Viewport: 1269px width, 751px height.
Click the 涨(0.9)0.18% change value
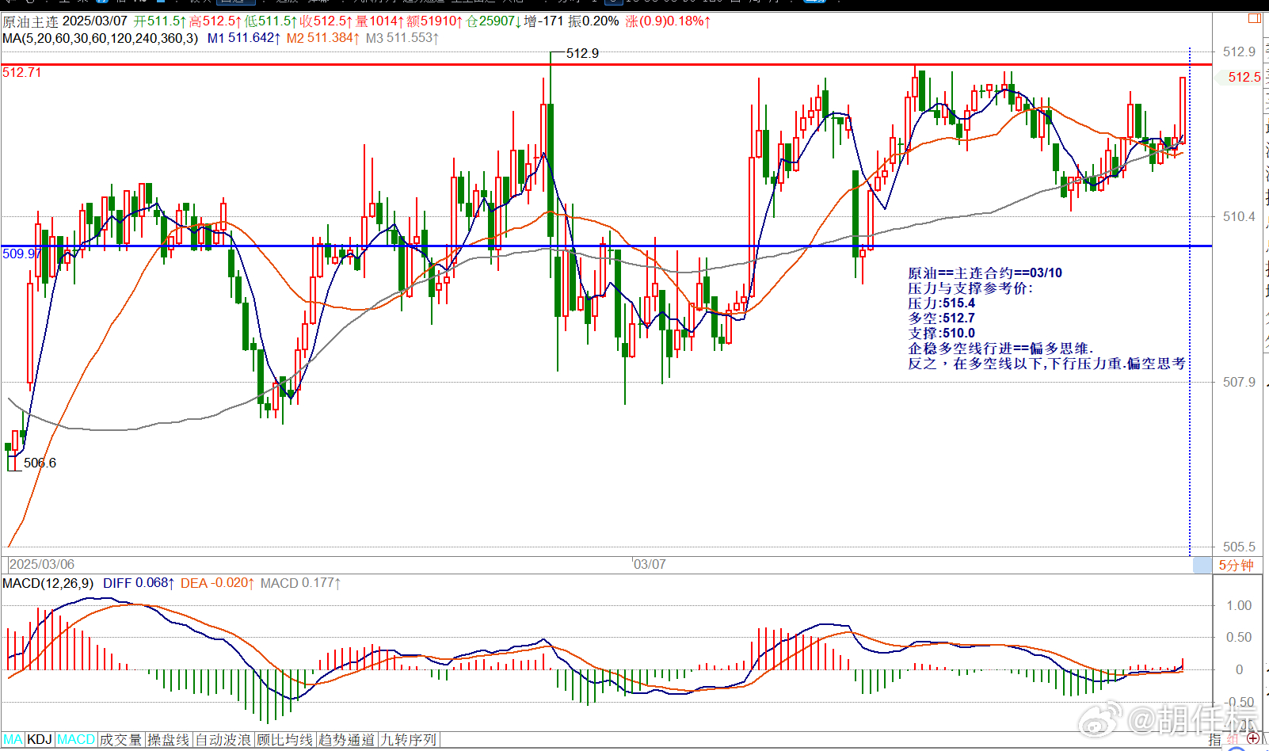[x=668, y=21]
